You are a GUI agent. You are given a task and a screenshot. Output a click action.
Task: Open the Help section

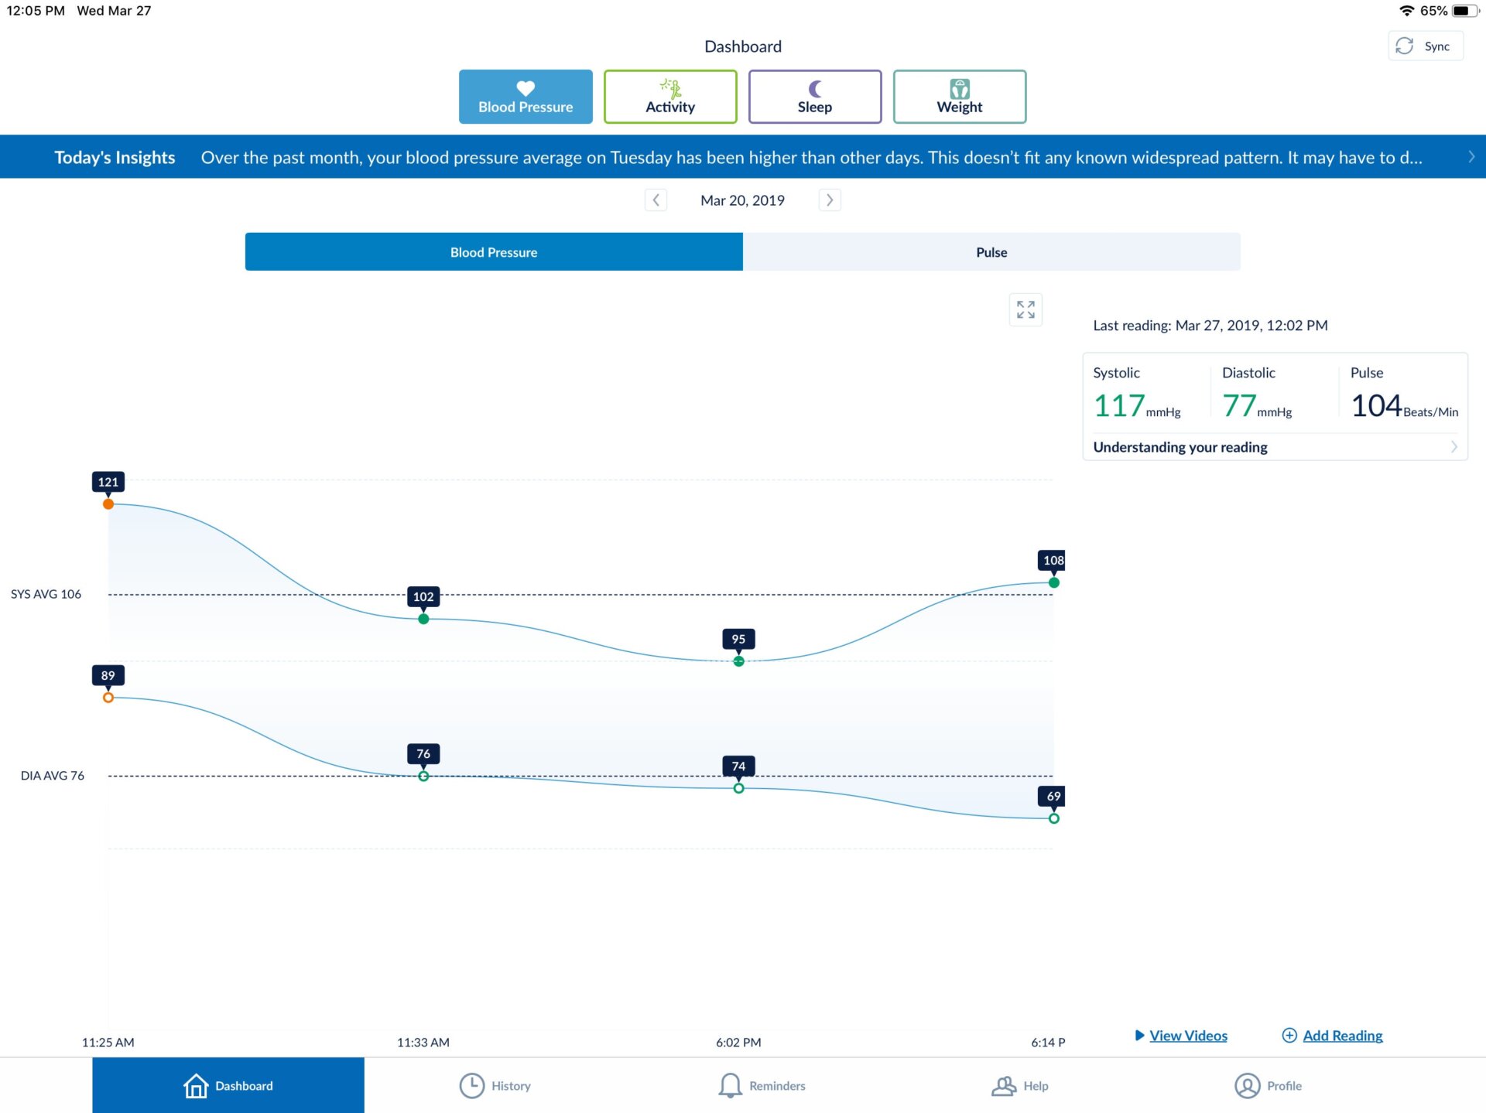point(1020,1085)
